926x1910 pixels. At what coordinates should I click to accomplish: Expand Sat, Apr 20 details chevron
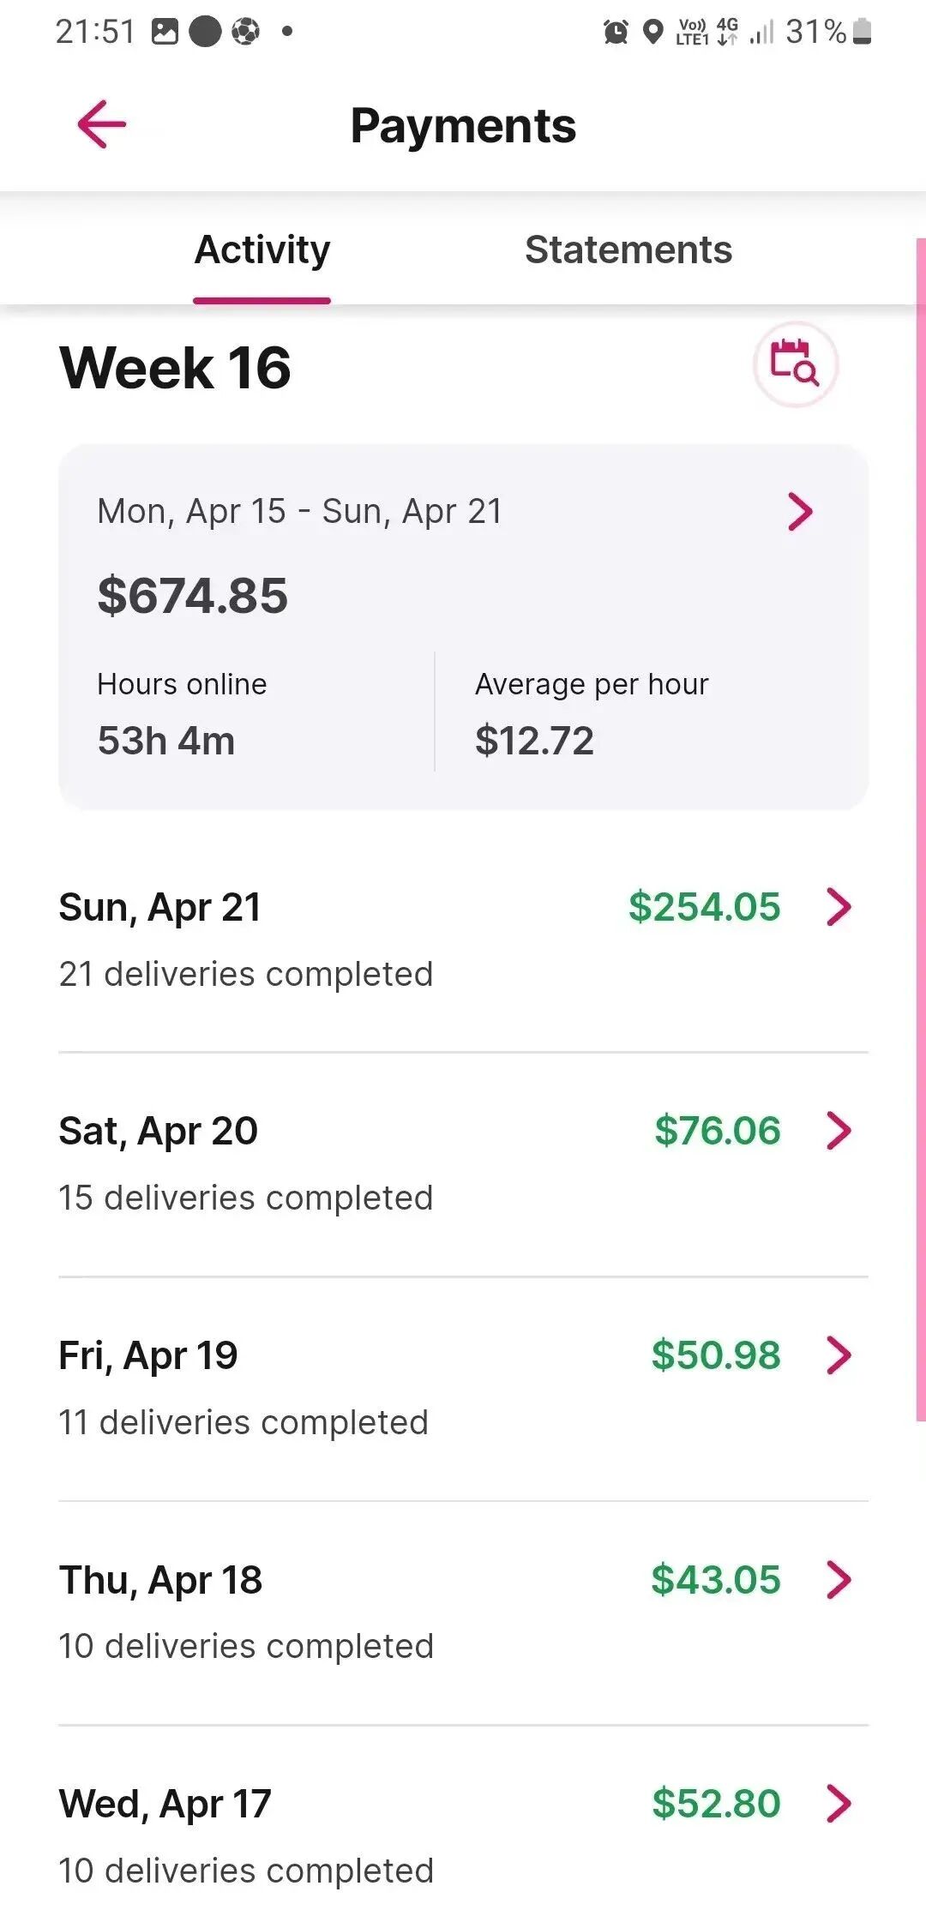pos(839,1131)
